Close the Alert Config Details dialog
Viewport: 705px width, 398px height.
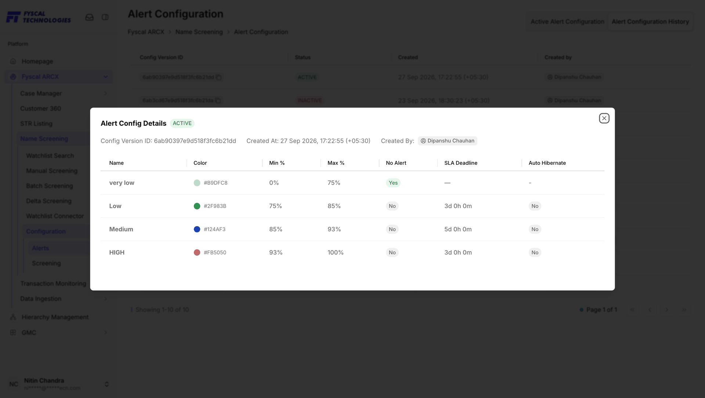pos(604,118)
